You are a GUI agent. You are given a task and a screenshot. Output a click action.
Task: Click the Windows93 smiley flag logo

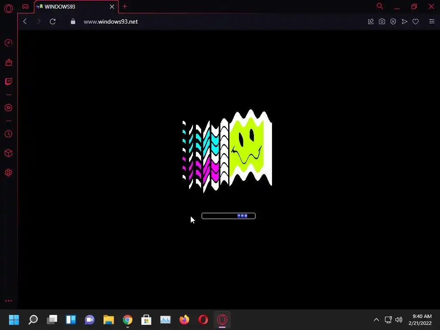click(x=227, y=151)
